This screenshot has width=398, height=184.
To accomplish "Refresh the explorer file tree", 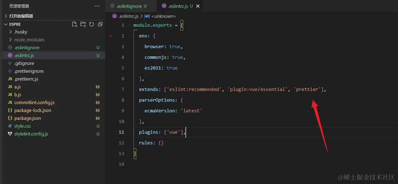I will (x=92, y=24).
